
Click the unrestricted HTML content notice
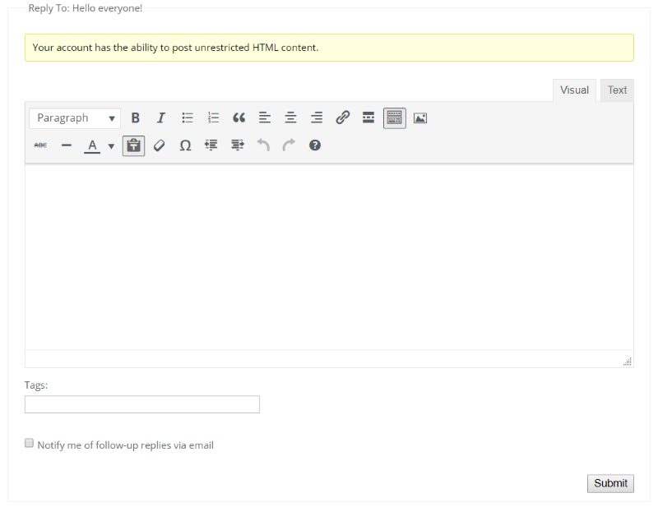tap(329, 48)
